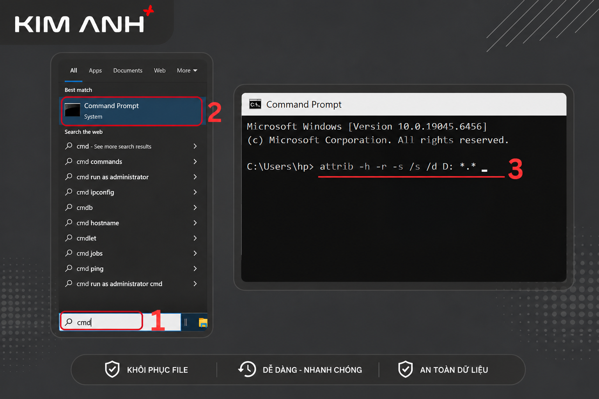Click the 'Search the web' section heading

pyautogui.click(x=83, y=132)
